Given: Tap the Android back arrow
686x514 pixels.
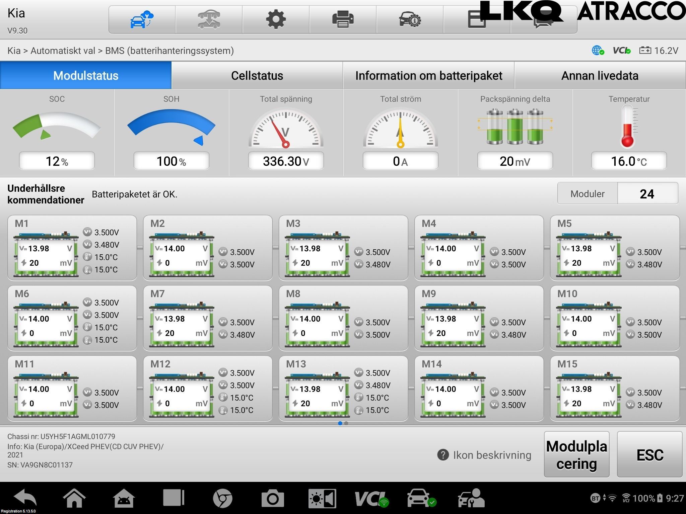Looking at the screenshot, I should click(25, 498).
